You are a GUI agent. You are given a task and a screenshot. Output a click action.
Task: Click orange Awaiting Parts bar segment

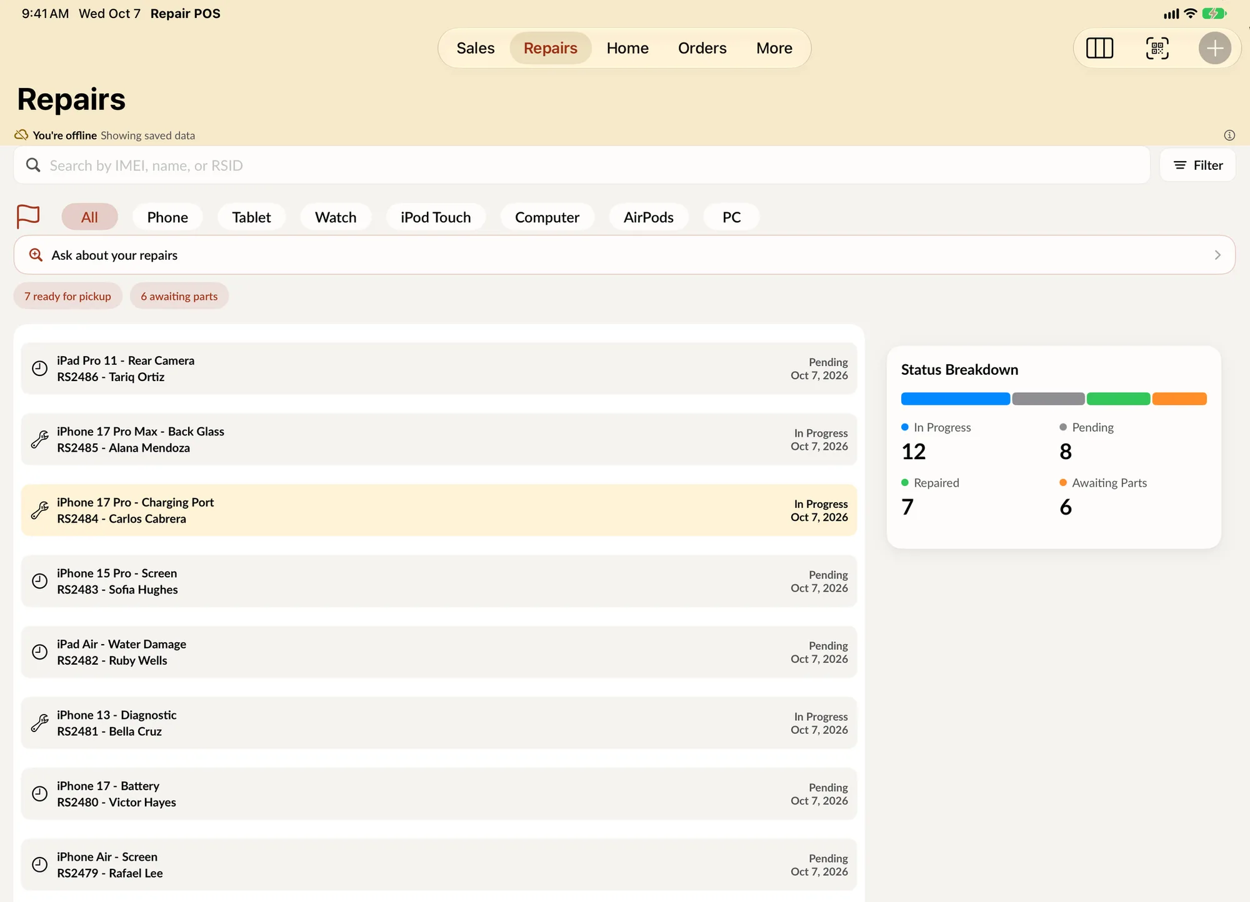tap(1179, 399)
